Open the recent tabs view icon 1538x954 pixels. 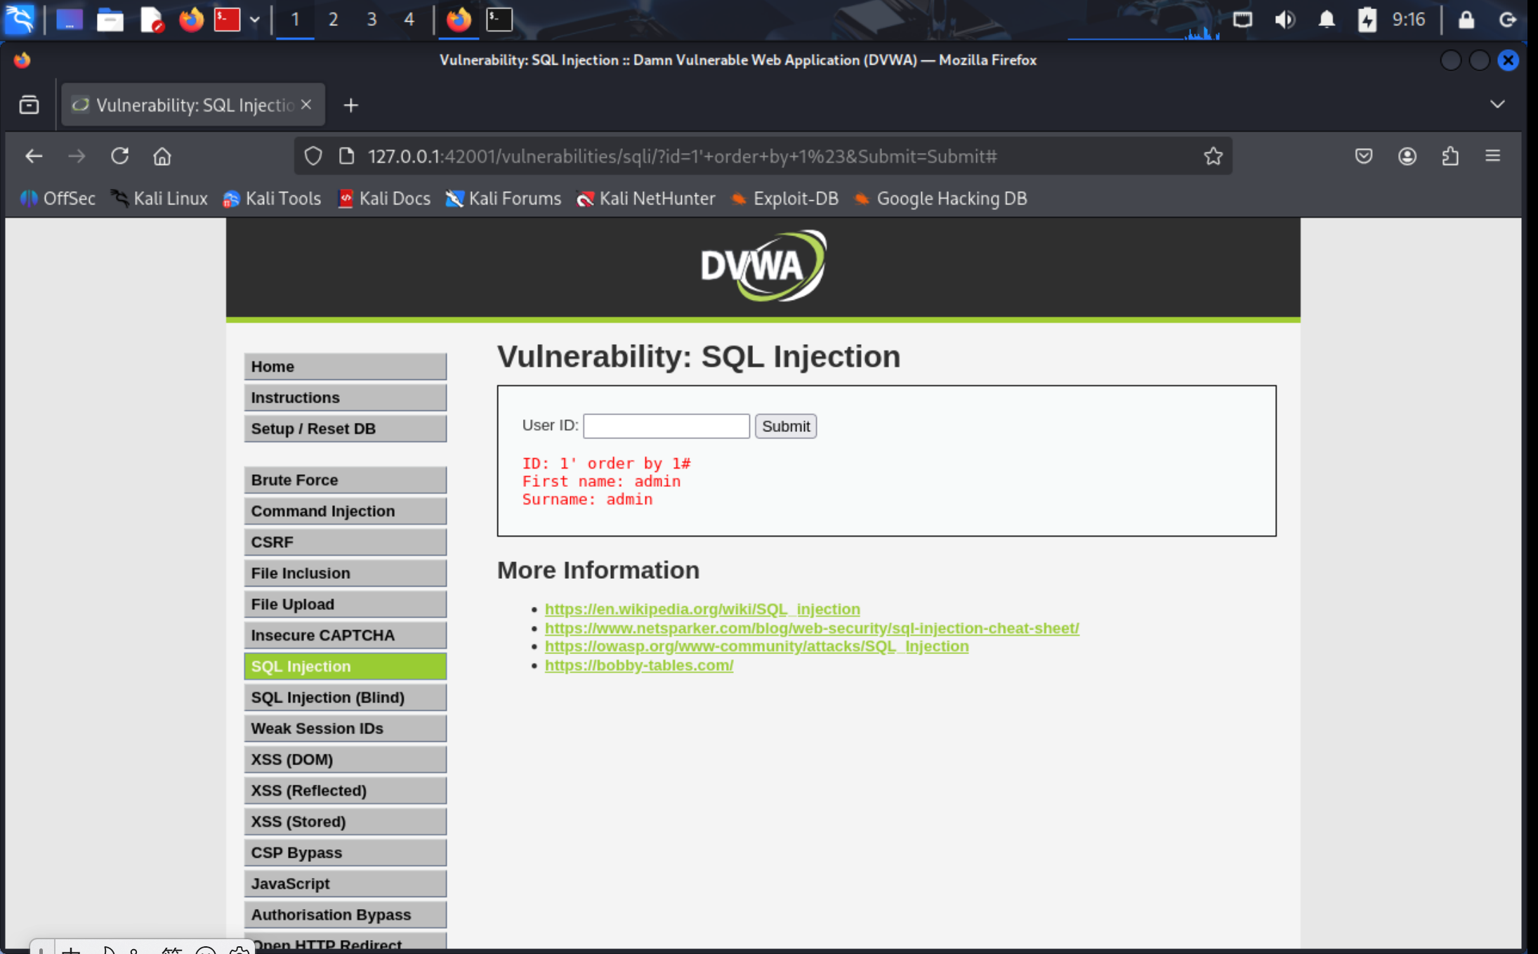(29, 105)
